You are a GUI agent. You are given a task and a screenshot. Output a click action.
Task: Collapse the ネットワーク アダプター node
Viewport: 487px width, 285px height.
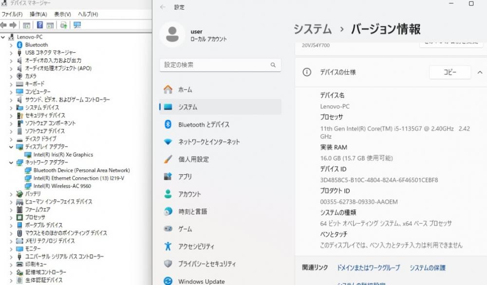tap(11, 163)
